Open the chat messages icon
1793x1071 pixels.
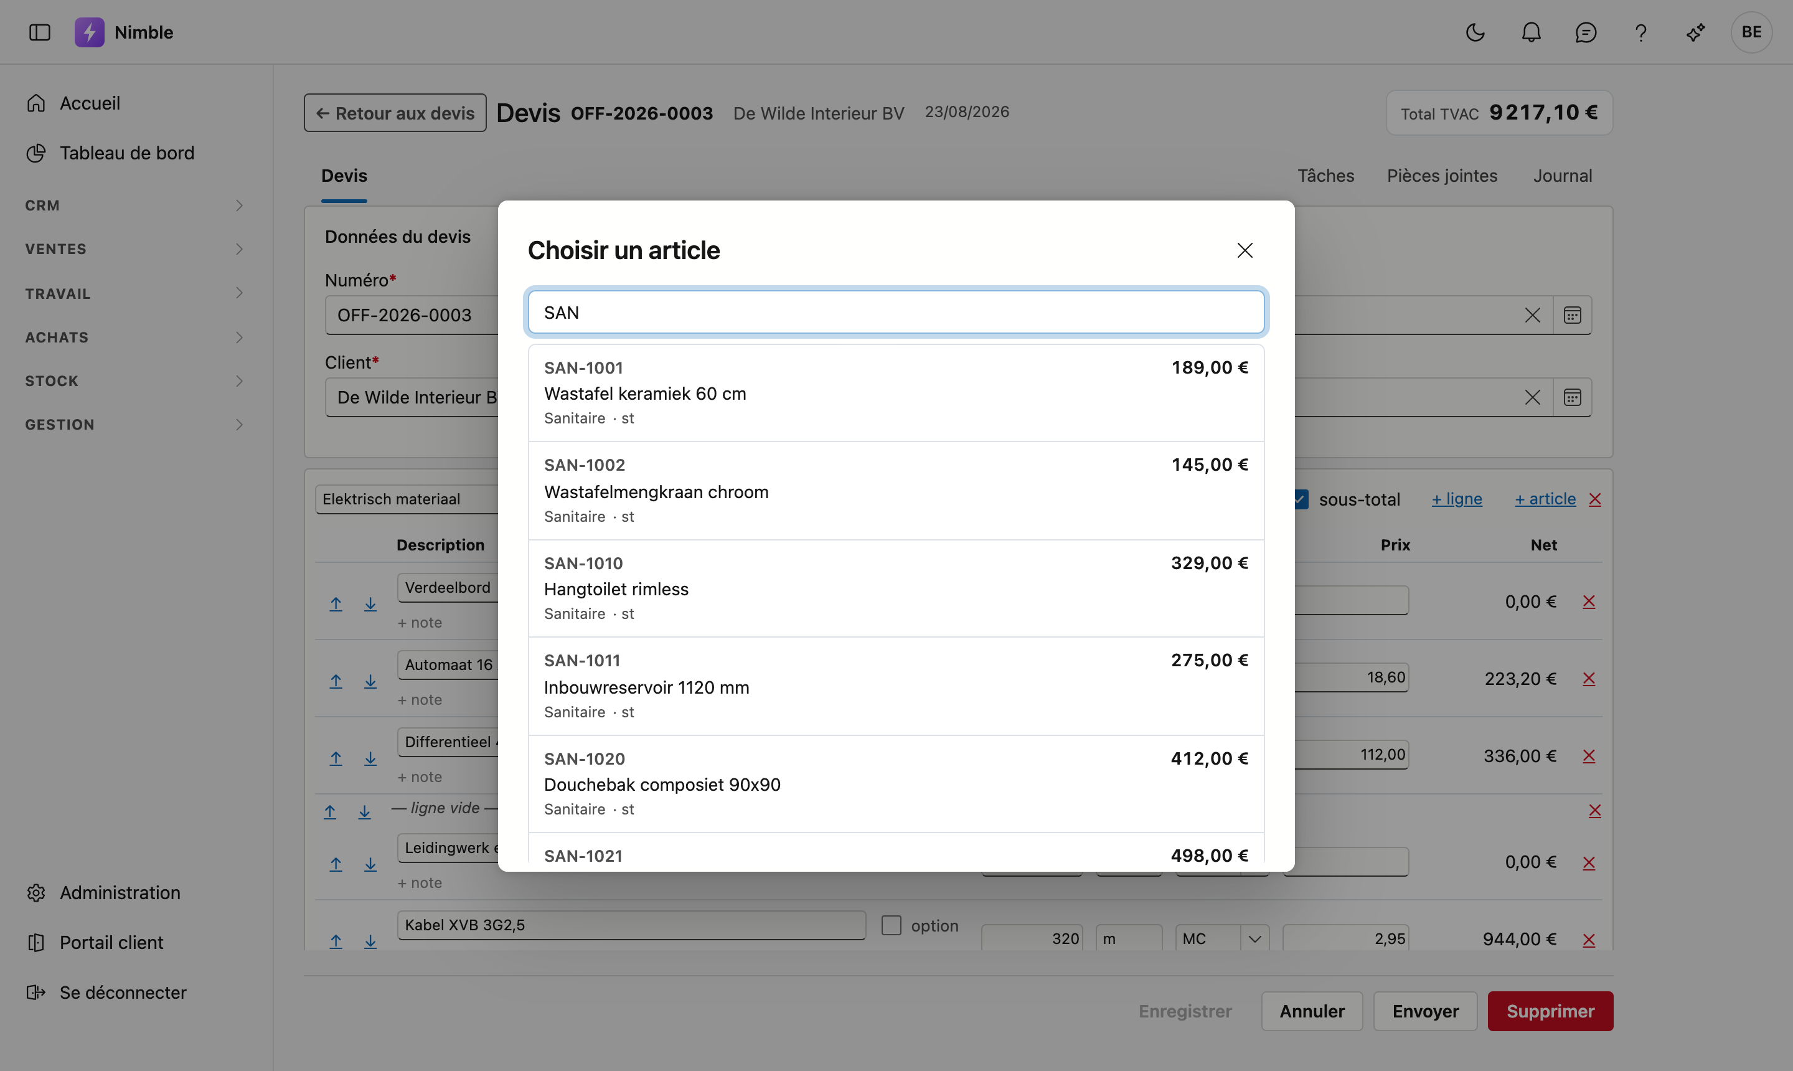pyautogui.click(x=1585, y=32)
